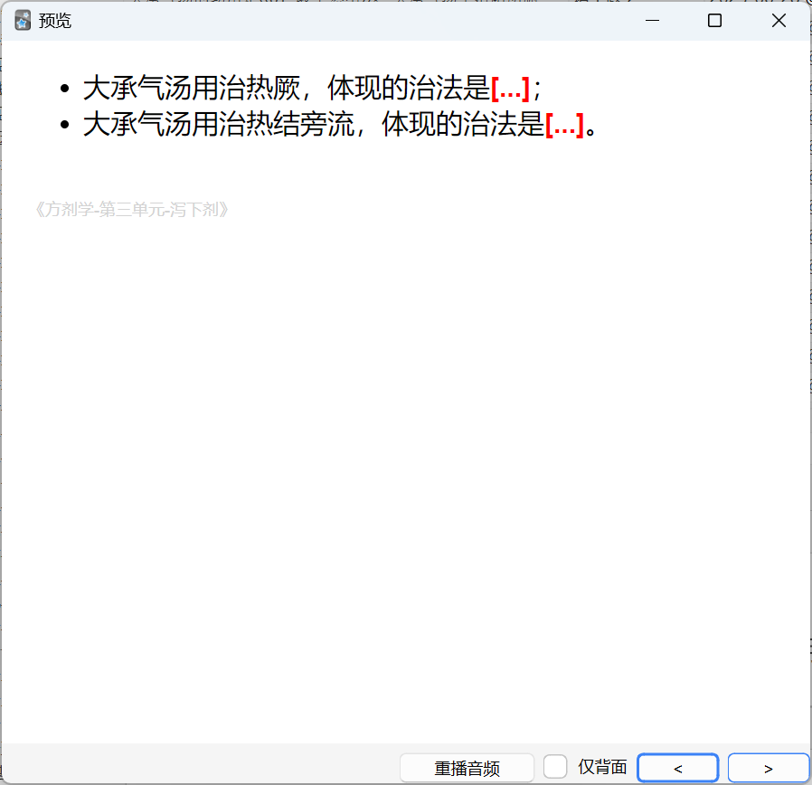Close the 预览 window
812x785 pixels.
[779, 21]
